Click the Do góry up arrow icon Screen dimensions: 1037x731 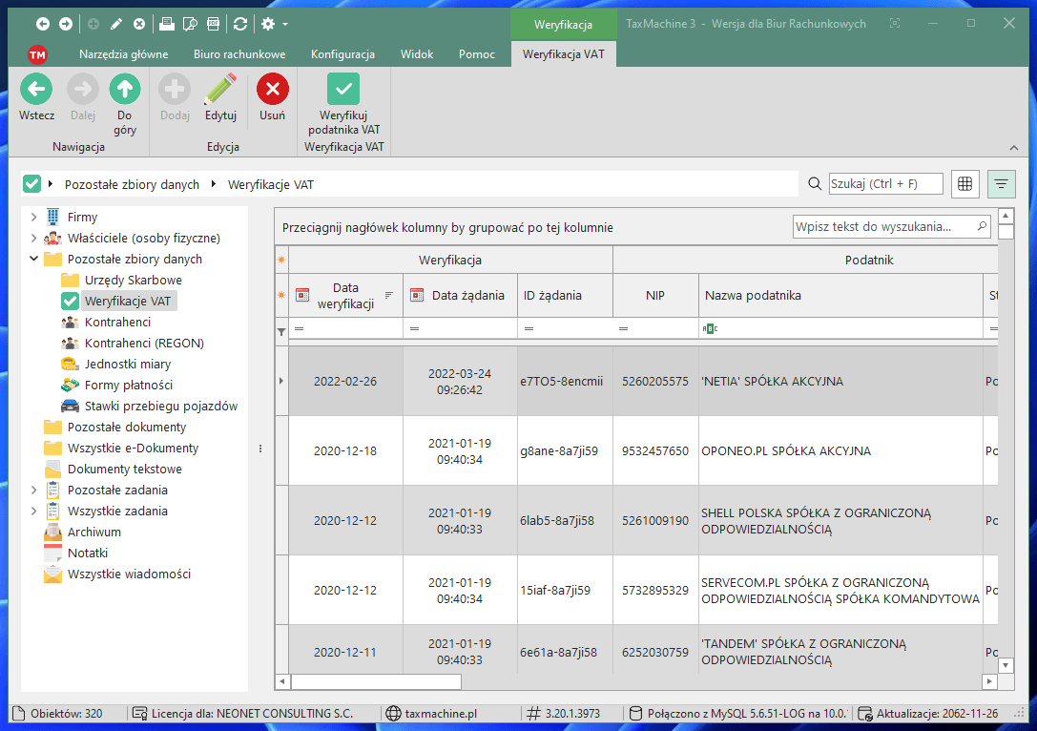coord(124,90)
